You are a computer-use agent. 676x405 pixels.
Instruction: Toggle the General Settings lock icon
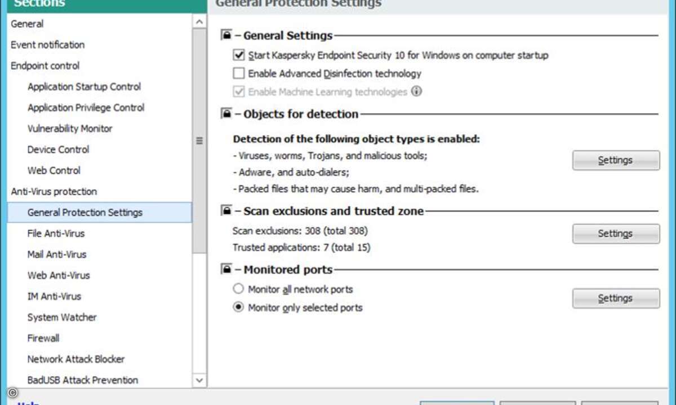point(226,35)
